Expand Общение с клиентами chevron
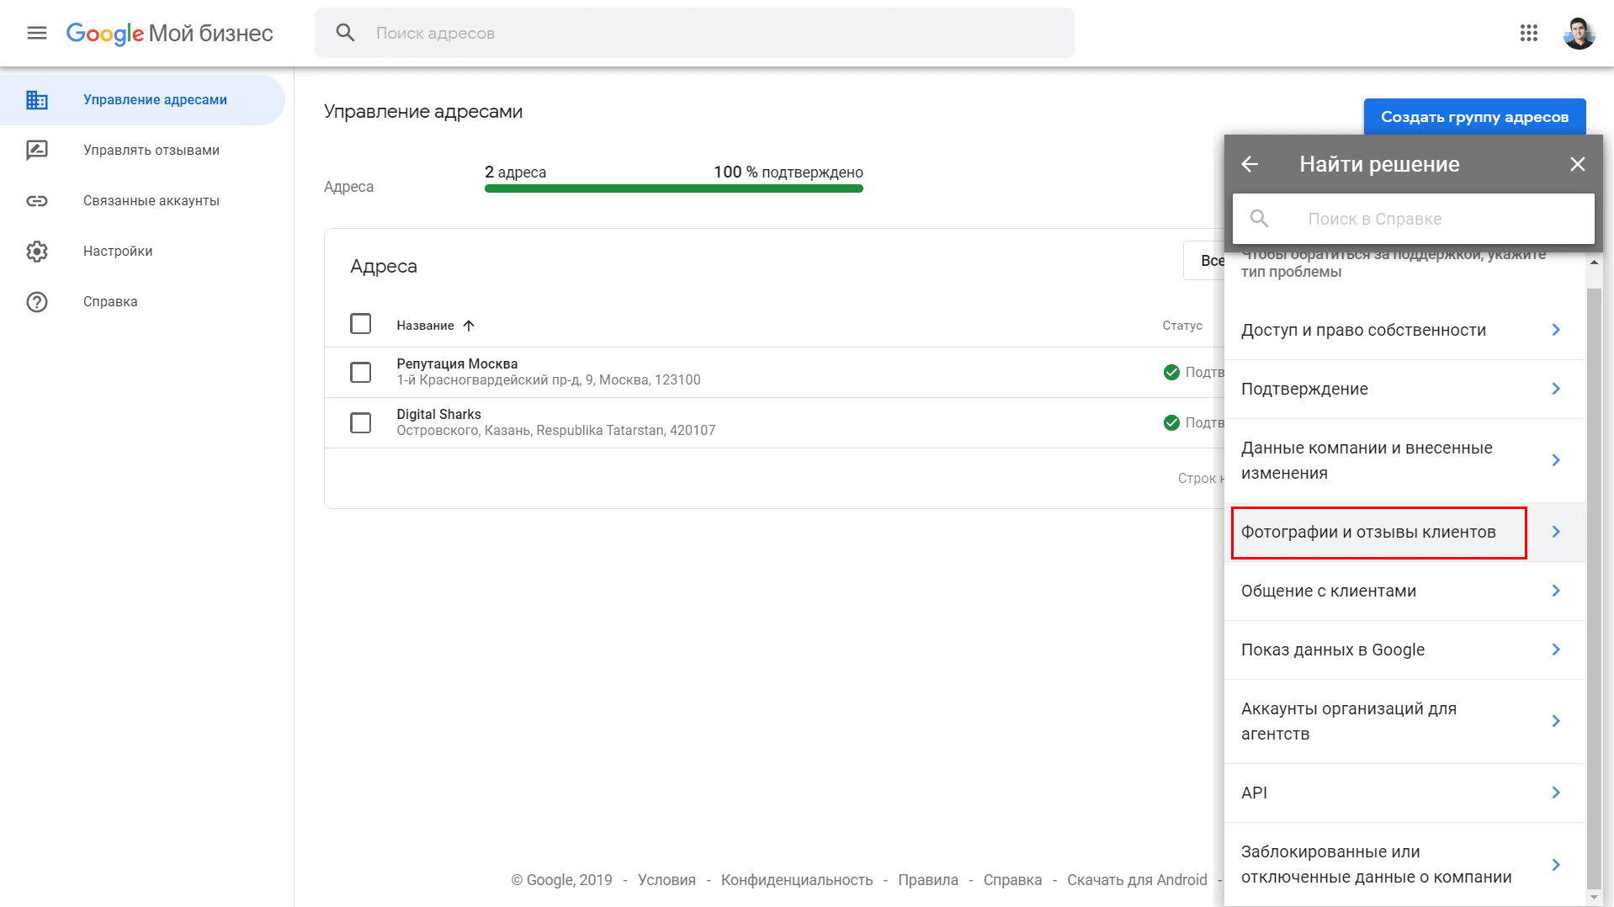Screen dimensions: 1614x907 (x=1556, y=591)
